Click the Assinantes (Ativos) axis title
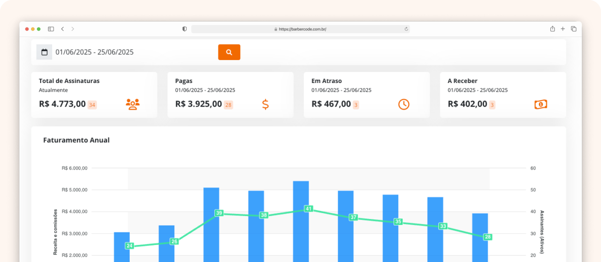 (542, 232)
